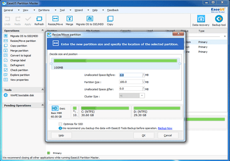Open the General menu
This screenshot has width=230, height=161.
point(8,10)
